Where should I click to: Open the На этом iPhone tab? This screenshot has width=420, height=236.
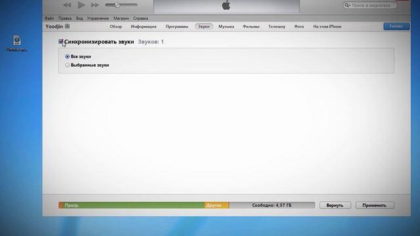point(327,26)
